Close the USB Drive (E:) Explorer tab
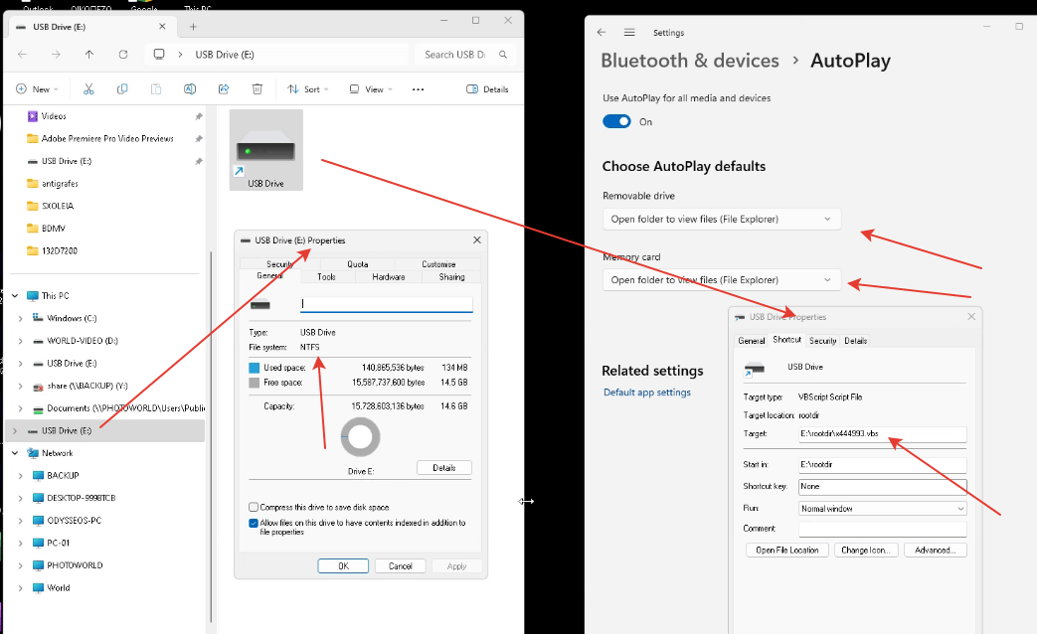This screenshot has width=1037, height=634. coord(162,27)
